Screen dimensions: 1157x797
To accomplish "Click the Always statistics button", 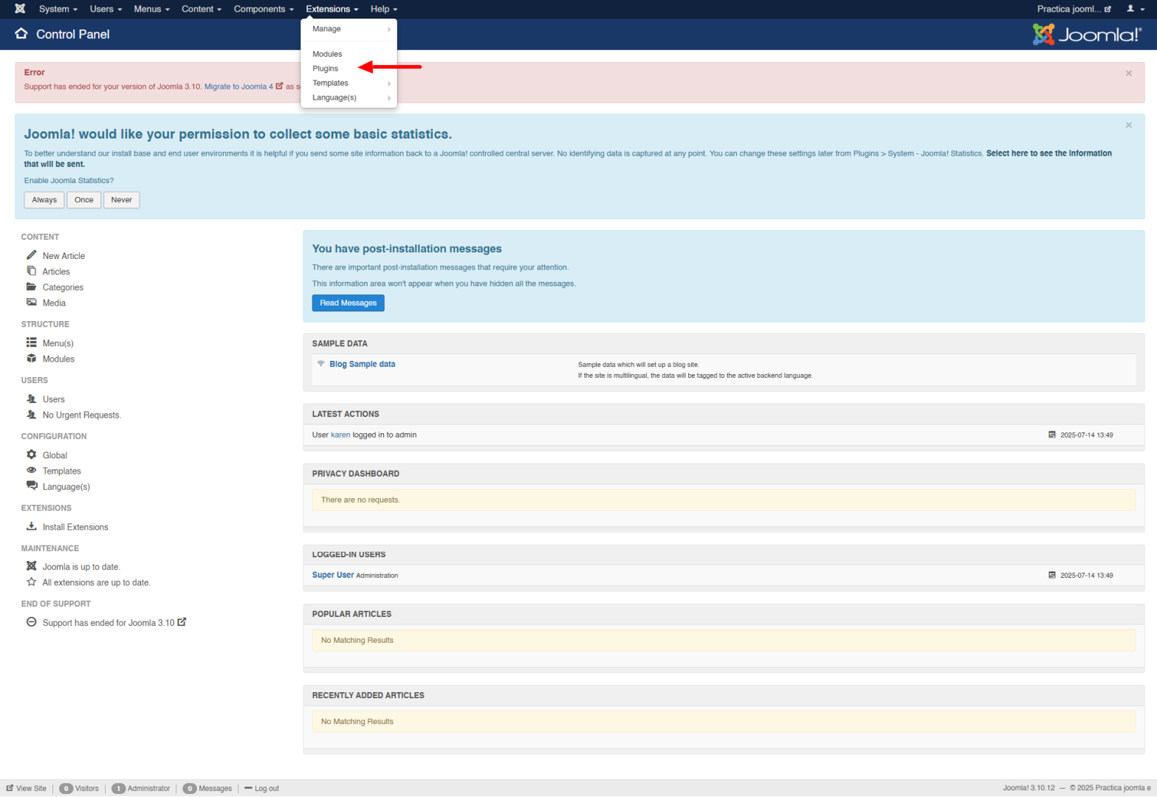I will point(44,200).
